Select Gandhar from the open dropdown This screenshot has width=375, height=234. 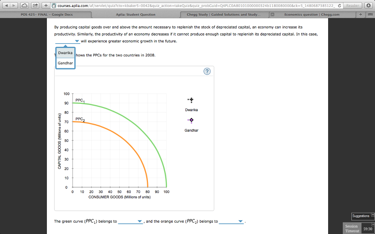(65, 63)
